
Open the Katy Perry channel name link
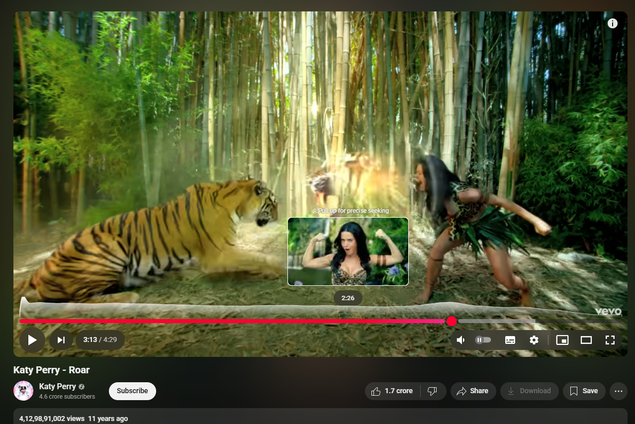[x=58, y=386]
